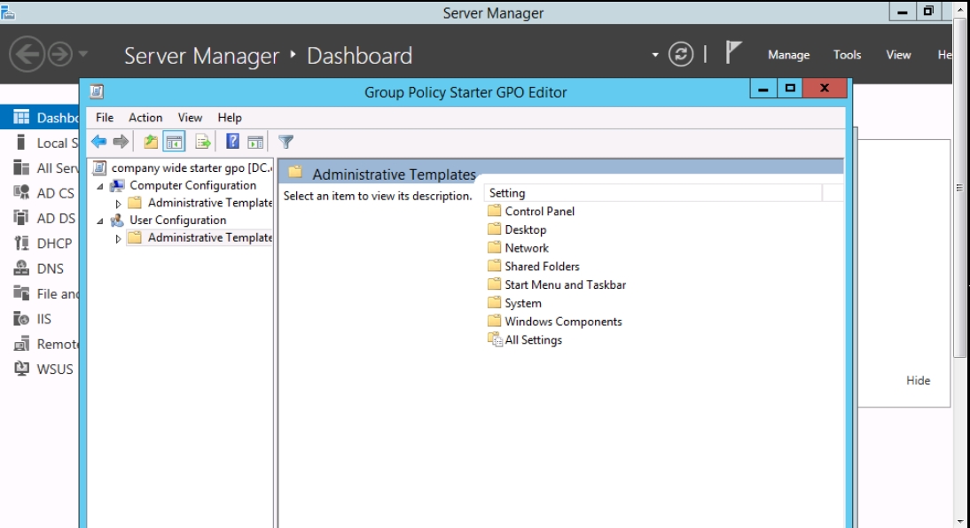The width and height of the screenshot is (970, 528).
Task: Open navigation history dropdown in Server Manager
Action: point(82,54)
